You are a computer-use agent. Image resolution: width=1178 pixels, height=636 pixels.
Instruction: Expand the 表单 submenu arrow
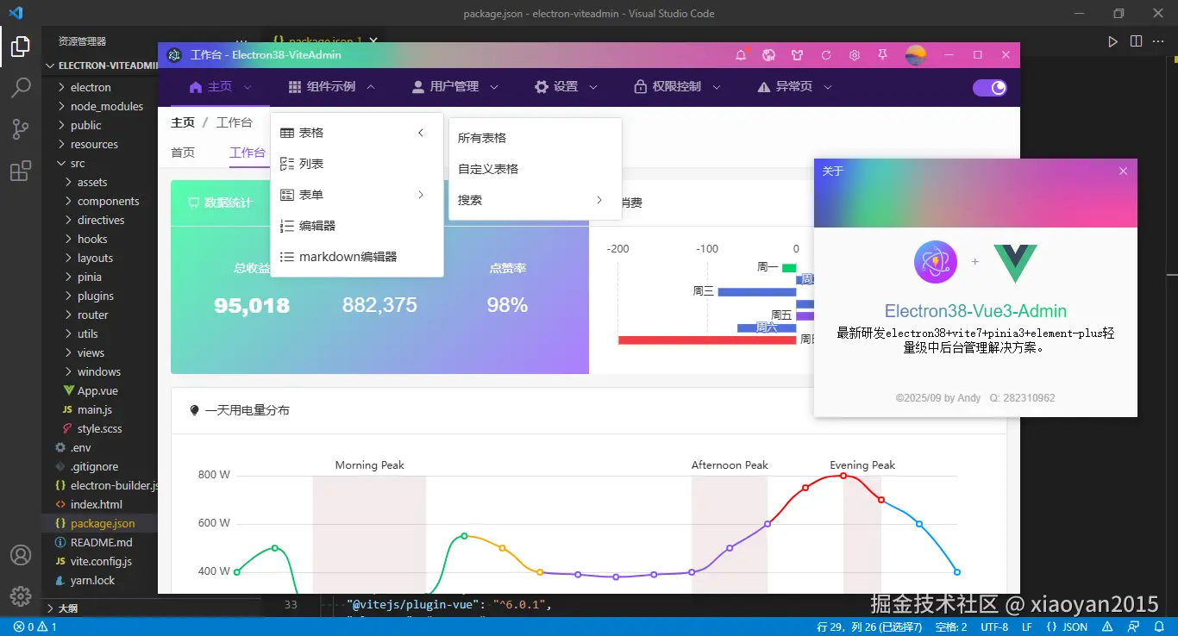pyautogui.click(x=421, y=194)
